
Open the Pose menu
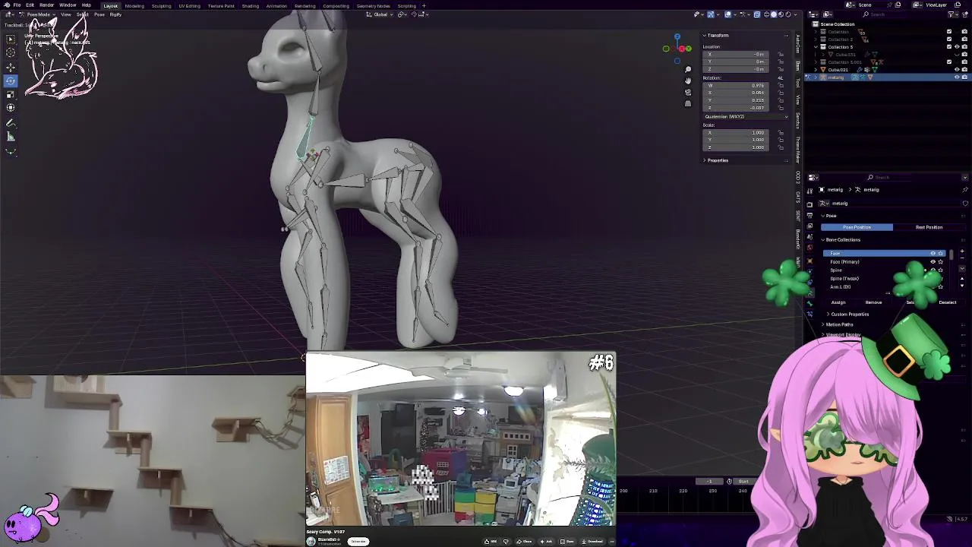pos(99,14)
